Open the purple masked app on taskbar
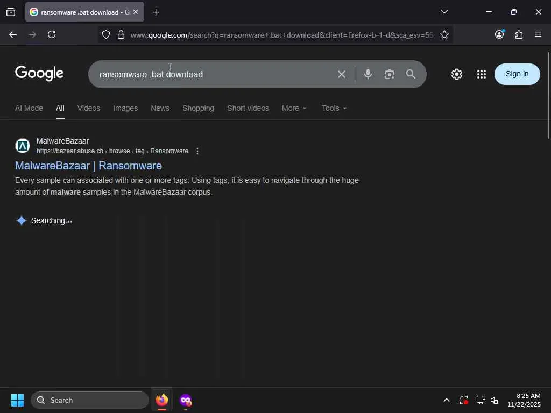Image resolution: width=551 pixels, height=413 pixels. pyautogui.click(x=186, y=400)
